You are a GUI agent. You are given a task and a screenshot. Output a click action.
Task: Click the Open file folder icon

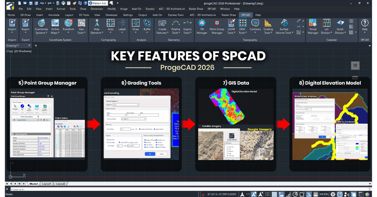pyautogui.click(x=25, y=3)
